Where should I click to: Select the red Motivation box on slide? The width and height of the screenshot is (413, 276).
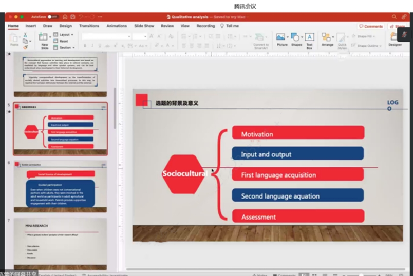click(x=298, y=133)
